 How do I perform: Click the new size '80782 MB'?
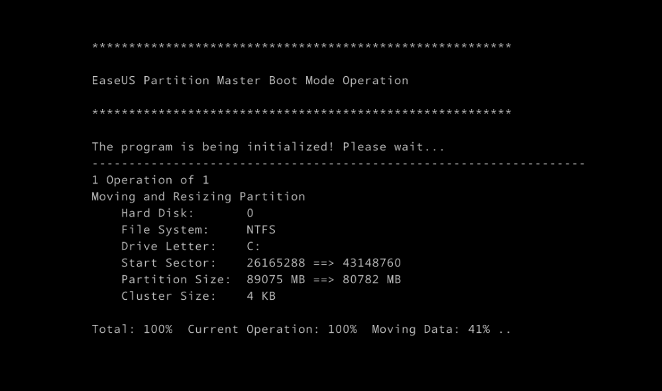372,279
